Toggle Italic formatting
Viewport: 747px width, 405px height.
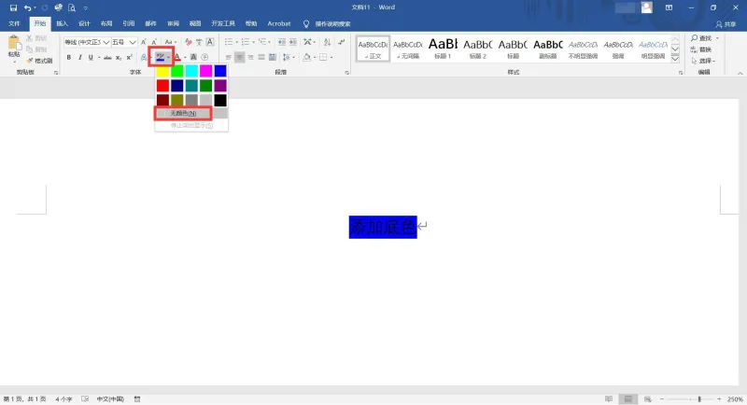click(x=79, y=58)
